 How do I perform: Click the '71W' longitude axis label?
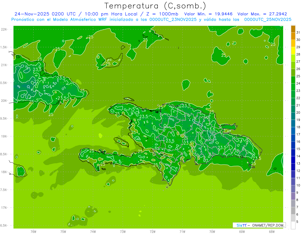tap(182, 232)
